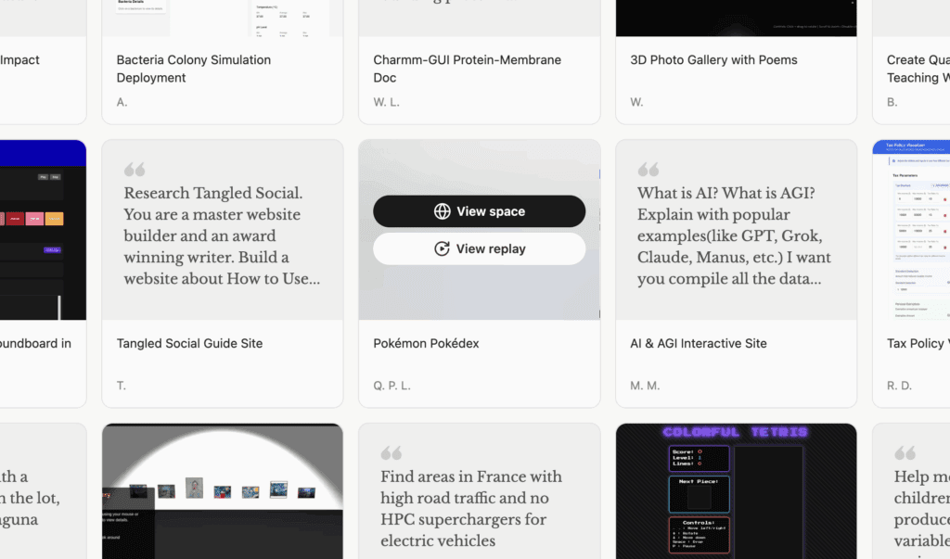Click author initials "W. L." under Charmm-GUI
This screenshot has width=950, height=559.
tap(387, 102)
